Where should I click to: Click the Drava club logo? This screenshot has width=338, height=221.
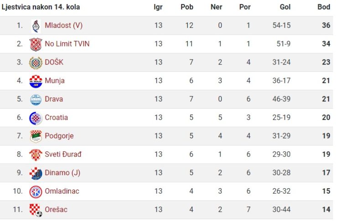pyautogui.click(x=36, y=100)
